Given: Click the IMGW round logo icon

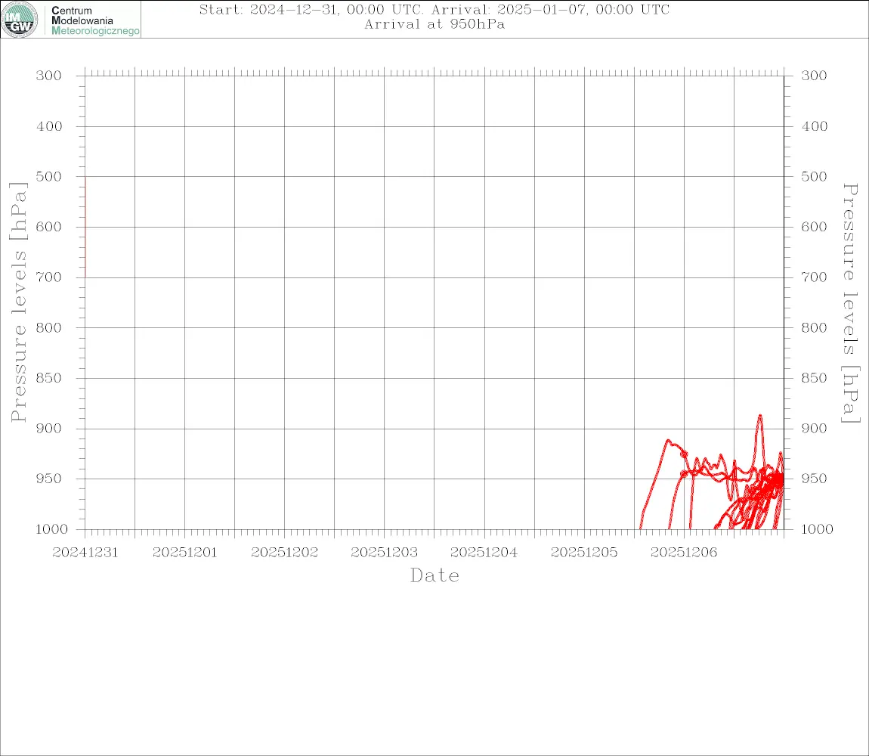Looking at the screenshot, I should click(20, 20).
